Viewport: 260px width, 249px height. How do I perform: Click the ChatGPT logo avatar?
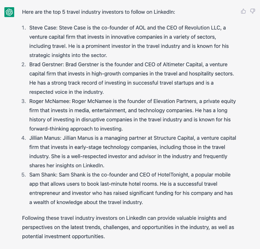click(x=9, y=12)
